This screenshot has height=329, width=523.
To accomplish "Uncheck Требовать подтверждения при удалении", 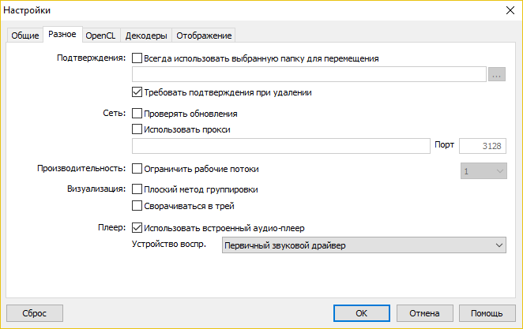I will click(137, 92).
